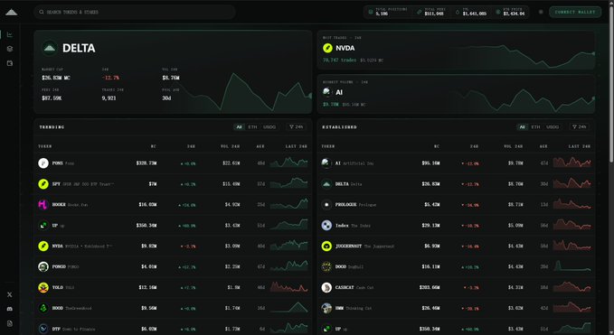Click the NVDA icon in Most Trades card

327,48
